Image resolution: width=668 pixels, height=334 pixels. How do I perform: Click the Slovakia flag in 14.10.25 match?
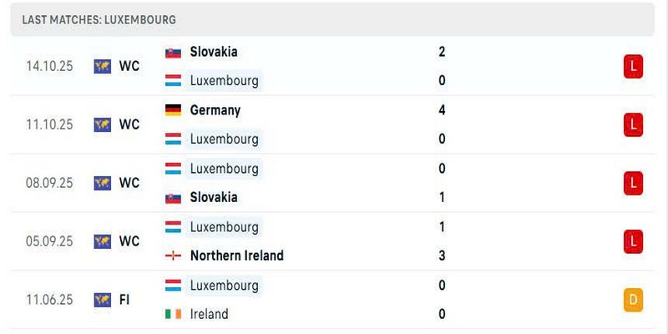[173, 53]
